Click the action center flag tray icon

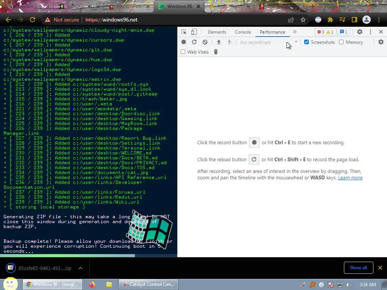click(330, 285)
